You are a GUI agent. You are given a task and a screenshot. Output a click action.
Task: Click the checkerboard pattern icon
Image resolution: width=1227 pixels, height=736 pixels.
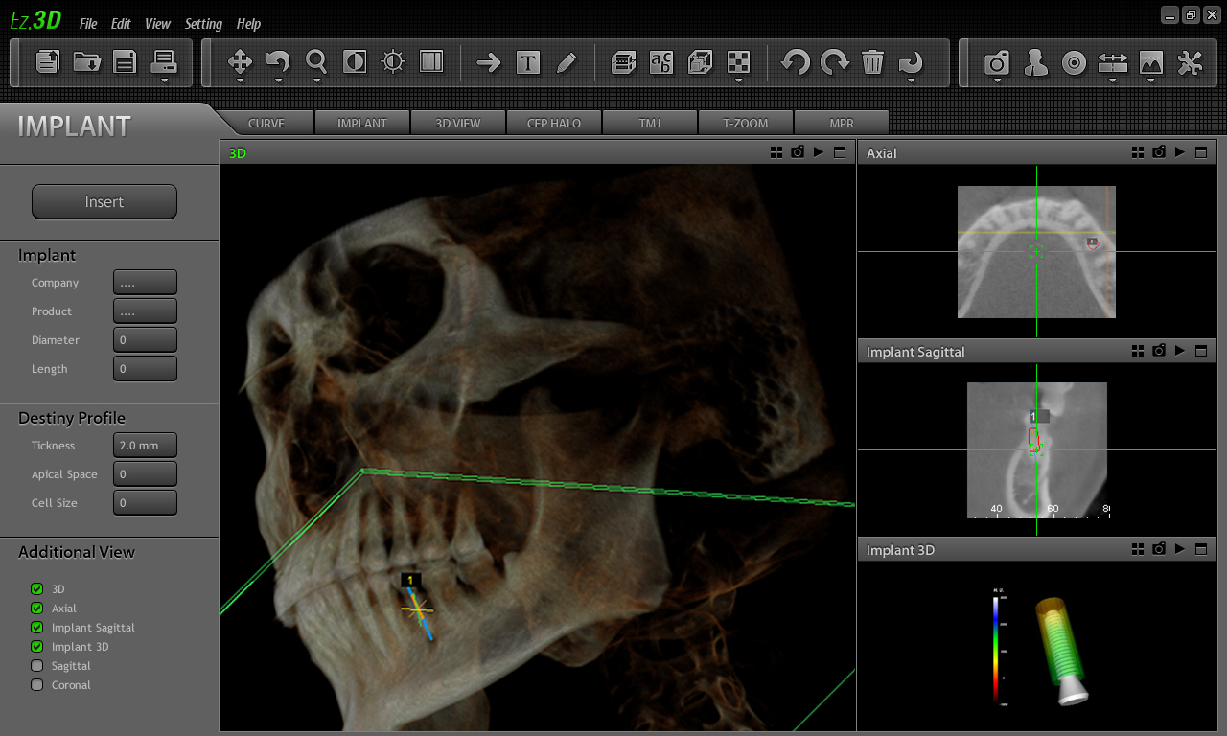click(738, 62)
